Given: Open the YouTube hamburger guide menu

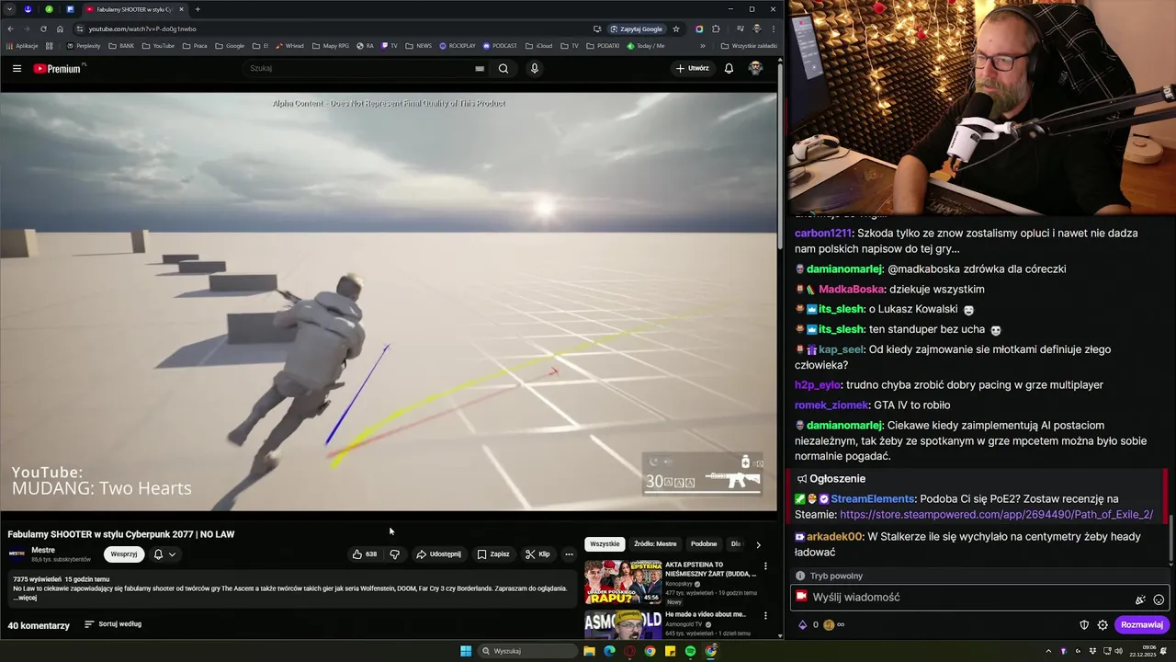Looking at the screenshot, I should pos(17,68).
